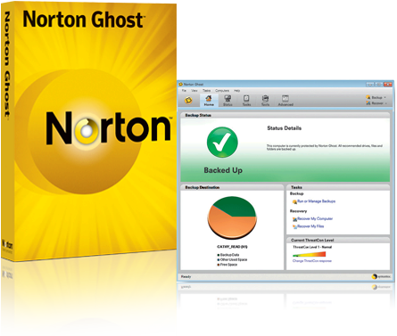Viewport: 397px width, 336px height.
Task: Minimize the Norton Ghost window
Action: tap(370, 85)
